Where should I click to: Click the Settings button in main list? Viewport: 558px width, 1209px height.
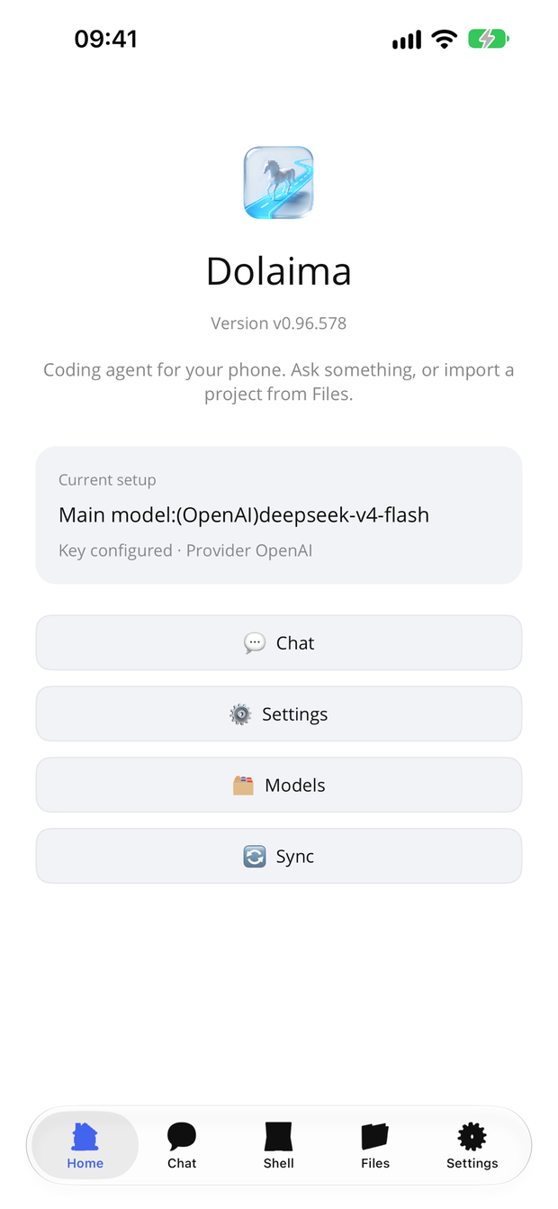pyautogui.click(x=279, y=714)
